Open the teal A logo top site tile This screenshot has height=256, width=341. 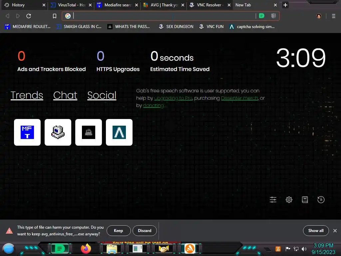pos(119,132)
